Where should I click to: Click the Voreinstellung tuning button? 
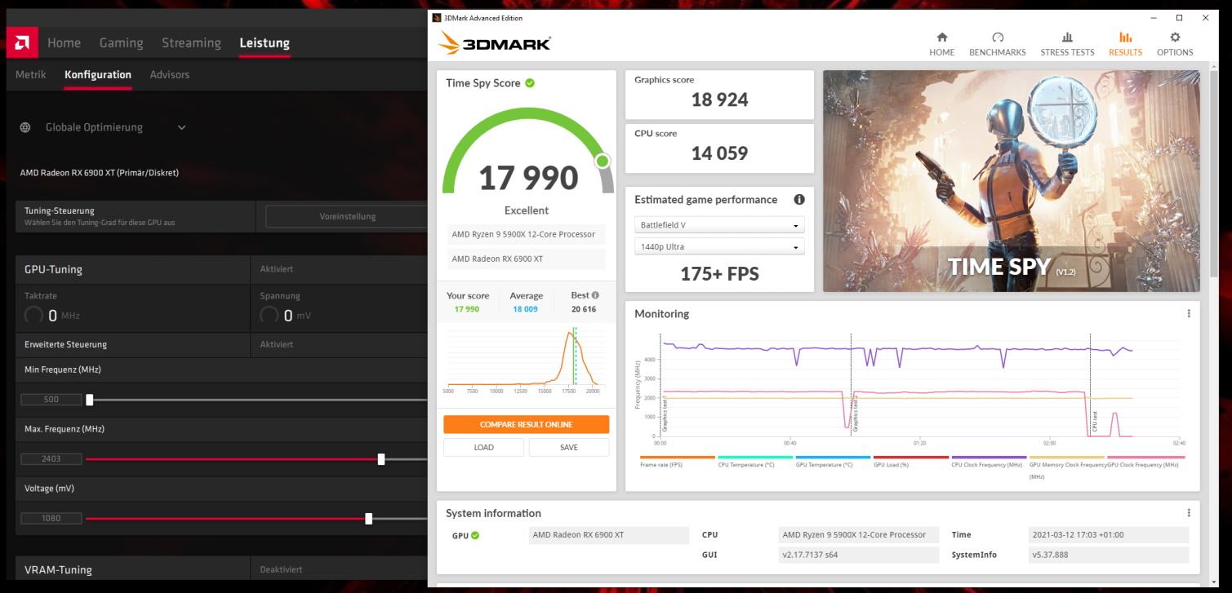point(347,216)
